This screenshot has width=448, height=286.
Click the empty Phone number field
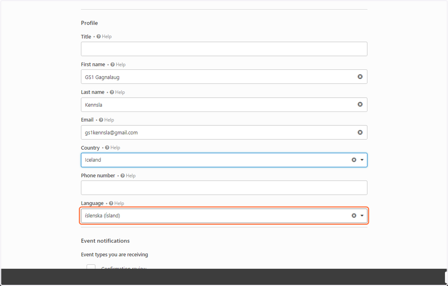click(224, 188)
